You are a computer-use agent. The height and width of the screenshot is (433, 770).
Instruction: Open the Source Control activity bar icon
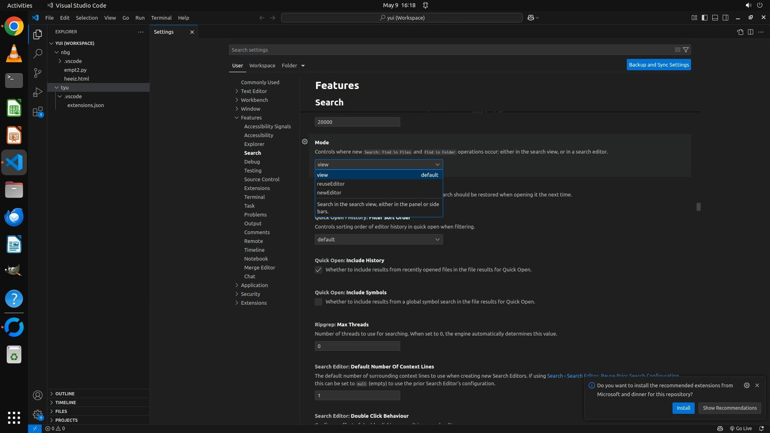37,73
